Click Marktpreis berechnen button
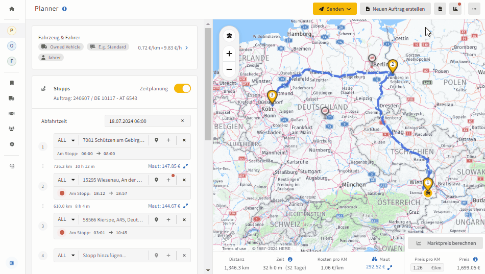 coord(446,243)
